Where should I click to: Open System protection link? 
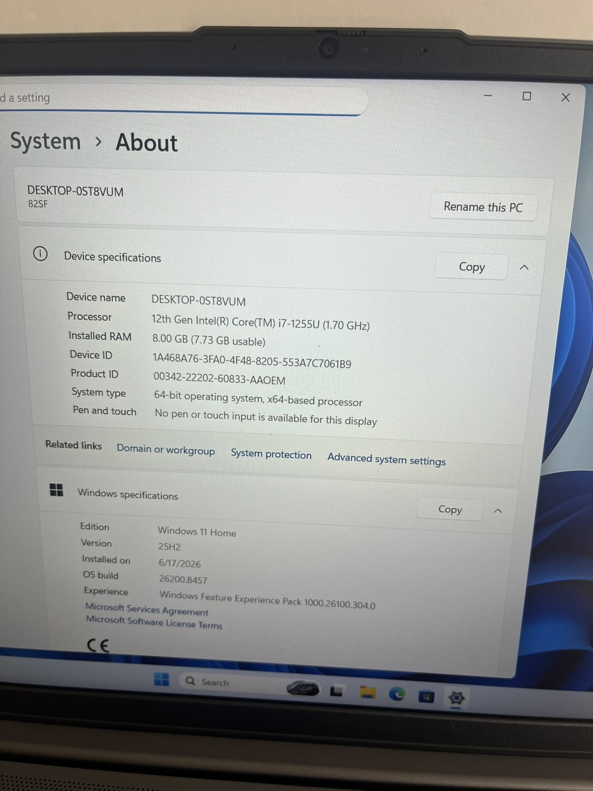coord(271,454)
